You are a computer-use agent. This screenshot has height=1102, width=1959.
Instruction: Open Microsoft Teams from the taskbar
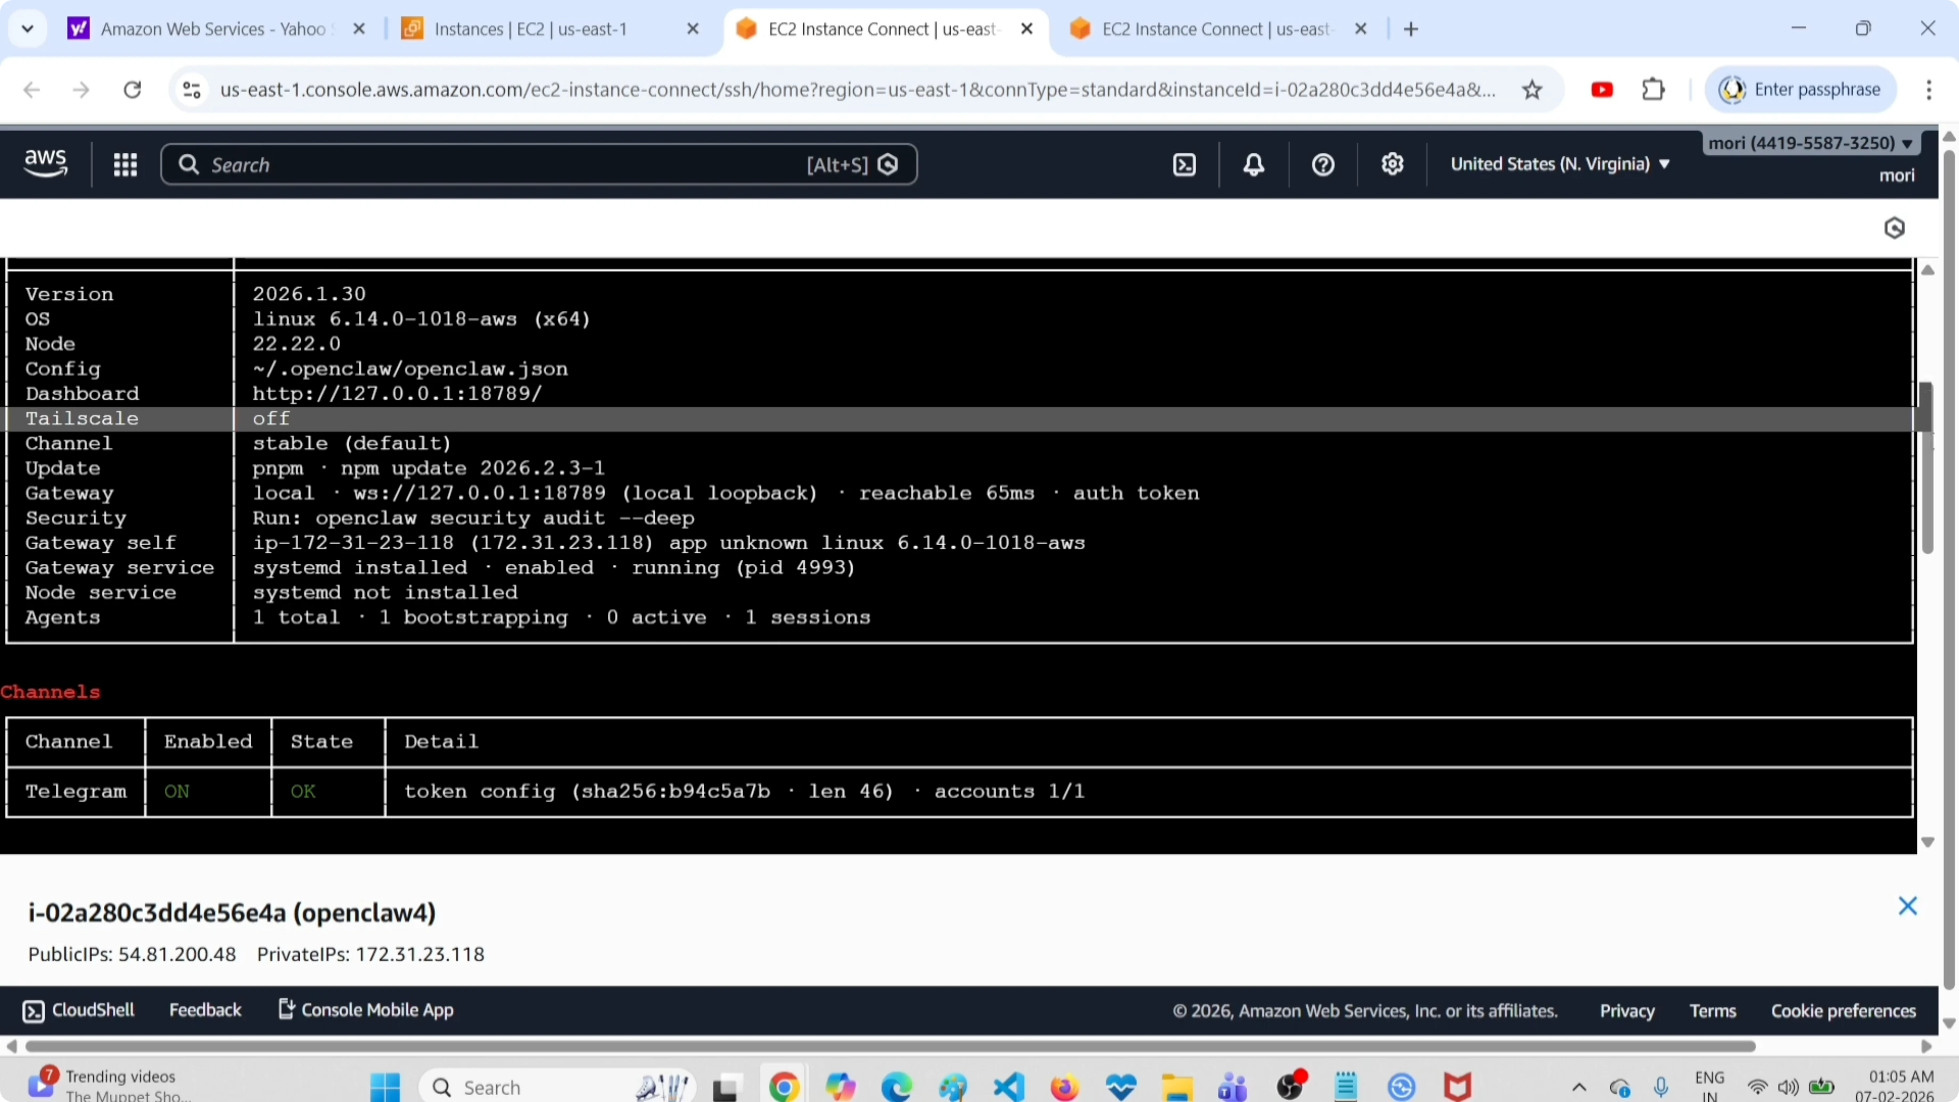coord(1232,1086)
